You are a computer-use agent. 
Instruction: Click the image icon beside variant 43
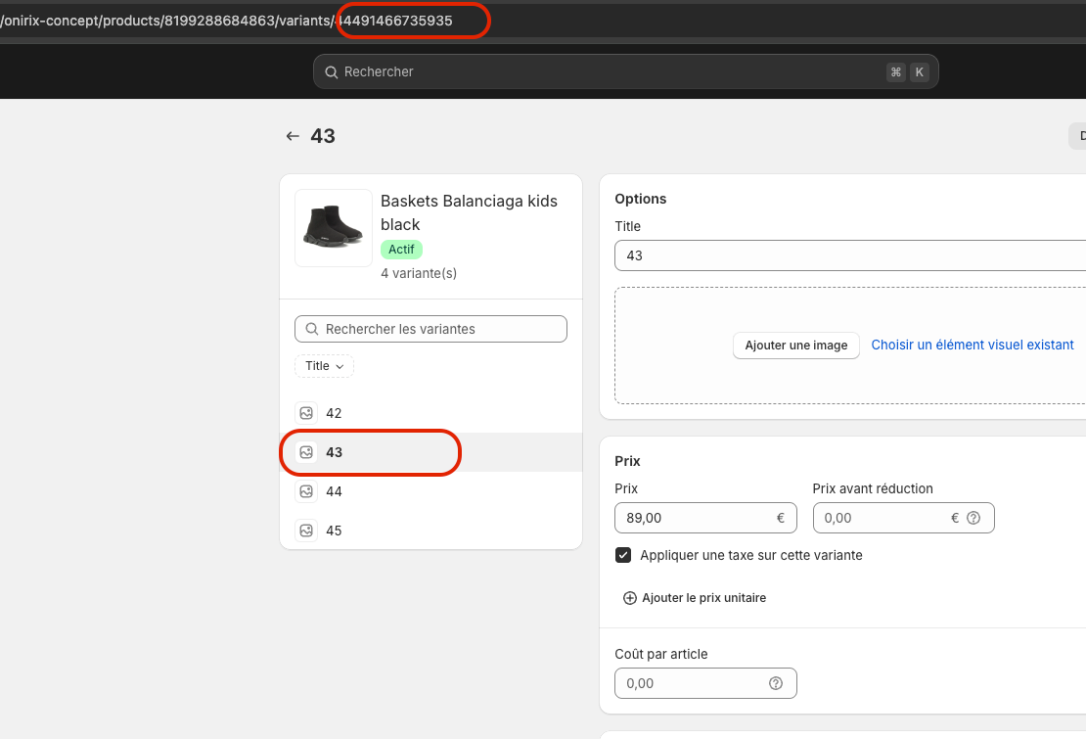click(306, 452)
